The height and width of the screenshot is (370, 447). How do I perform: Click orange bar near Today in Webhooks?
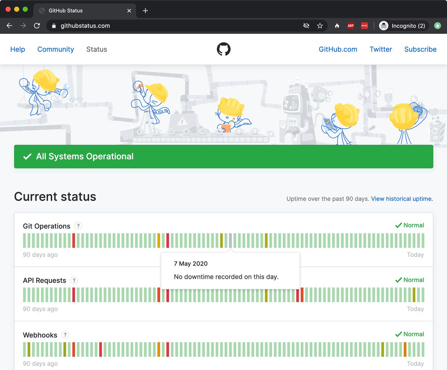[405, 349]
